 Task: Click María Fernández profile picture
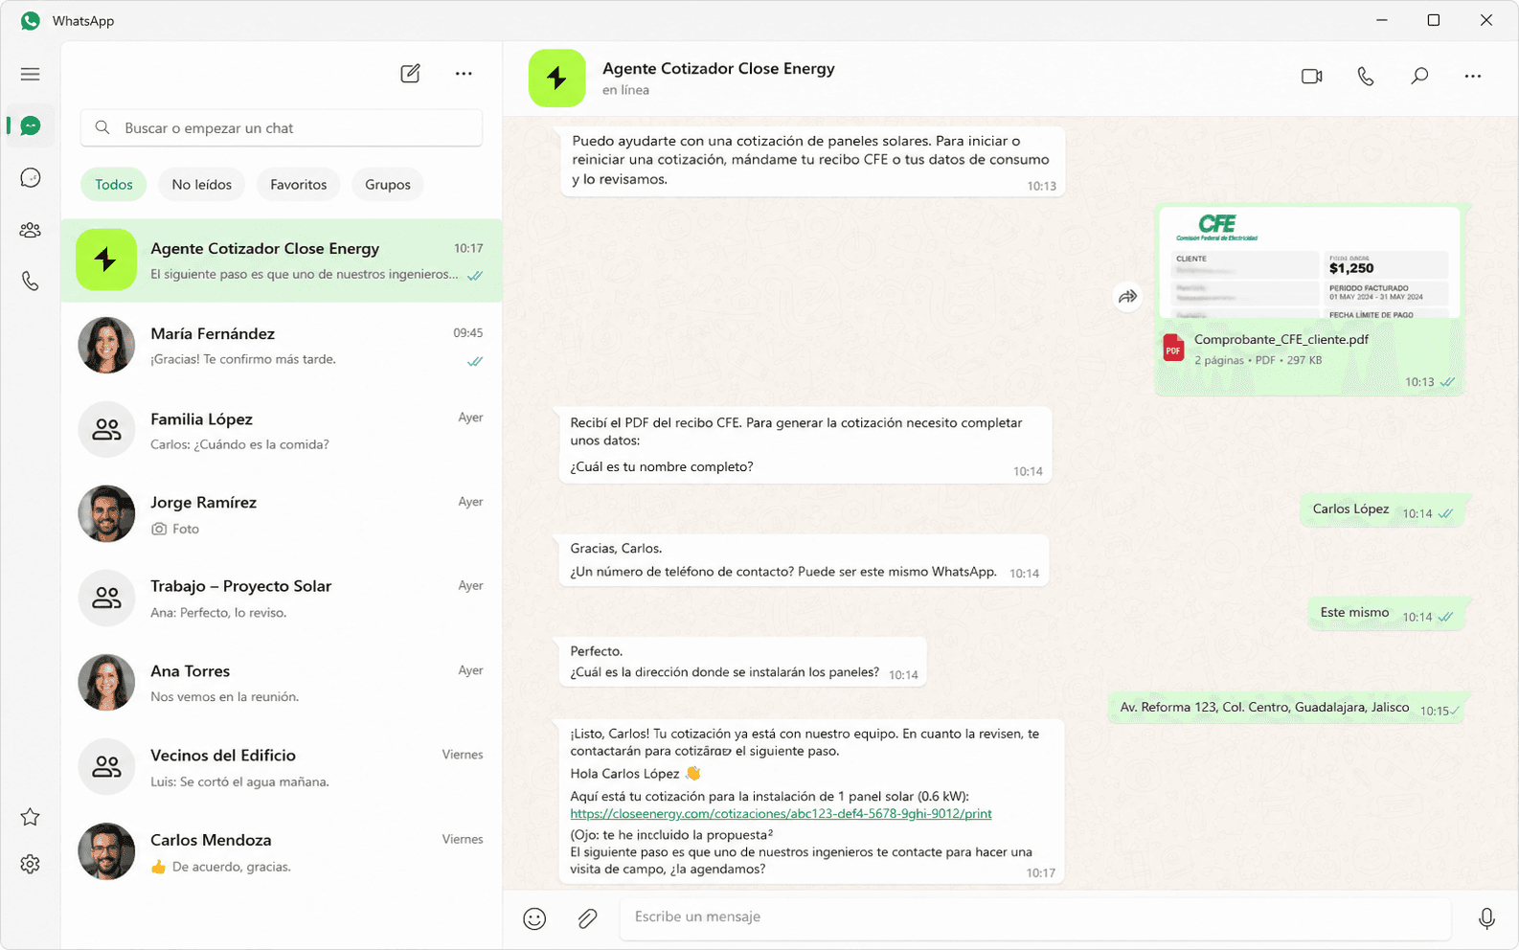[106, 345]
